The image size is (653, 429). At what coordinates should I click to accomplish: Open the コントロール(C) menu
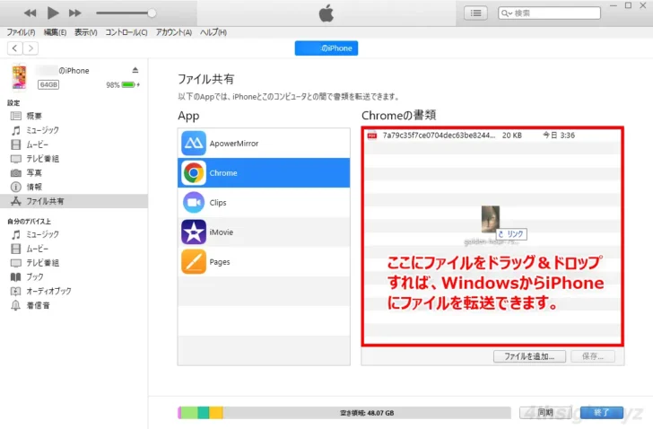click(x=126, y=32)
